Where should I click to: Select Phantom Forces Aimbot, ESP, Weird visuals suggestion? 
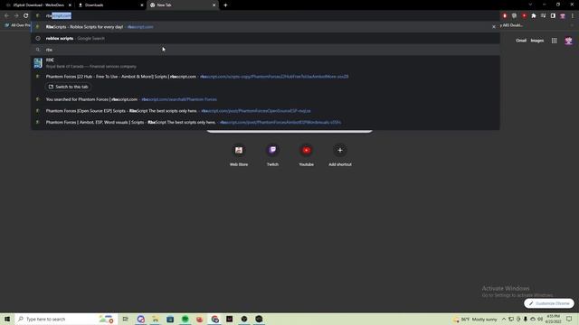(265, 123)
